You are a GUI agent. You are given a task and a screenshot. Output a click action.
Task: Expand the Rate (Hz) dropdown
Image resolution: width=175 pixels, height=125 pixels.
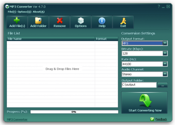(x=165, y=64)
